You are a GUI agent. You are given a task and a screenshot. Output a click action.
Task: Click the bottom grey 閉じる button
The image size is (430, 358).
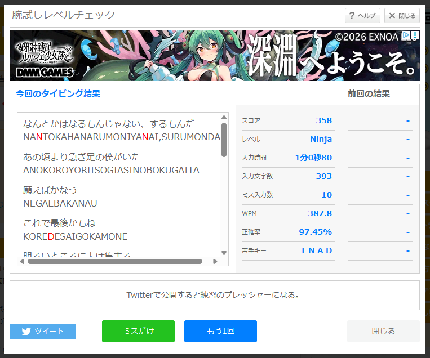click(x=383, y=331)
